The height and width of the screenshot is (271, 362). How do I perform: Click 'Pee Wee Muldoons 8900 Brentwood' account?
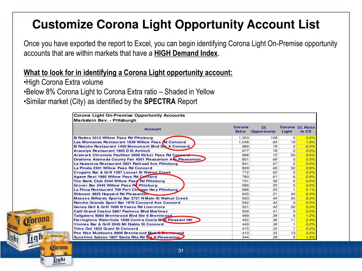click(x=129, y=233)
